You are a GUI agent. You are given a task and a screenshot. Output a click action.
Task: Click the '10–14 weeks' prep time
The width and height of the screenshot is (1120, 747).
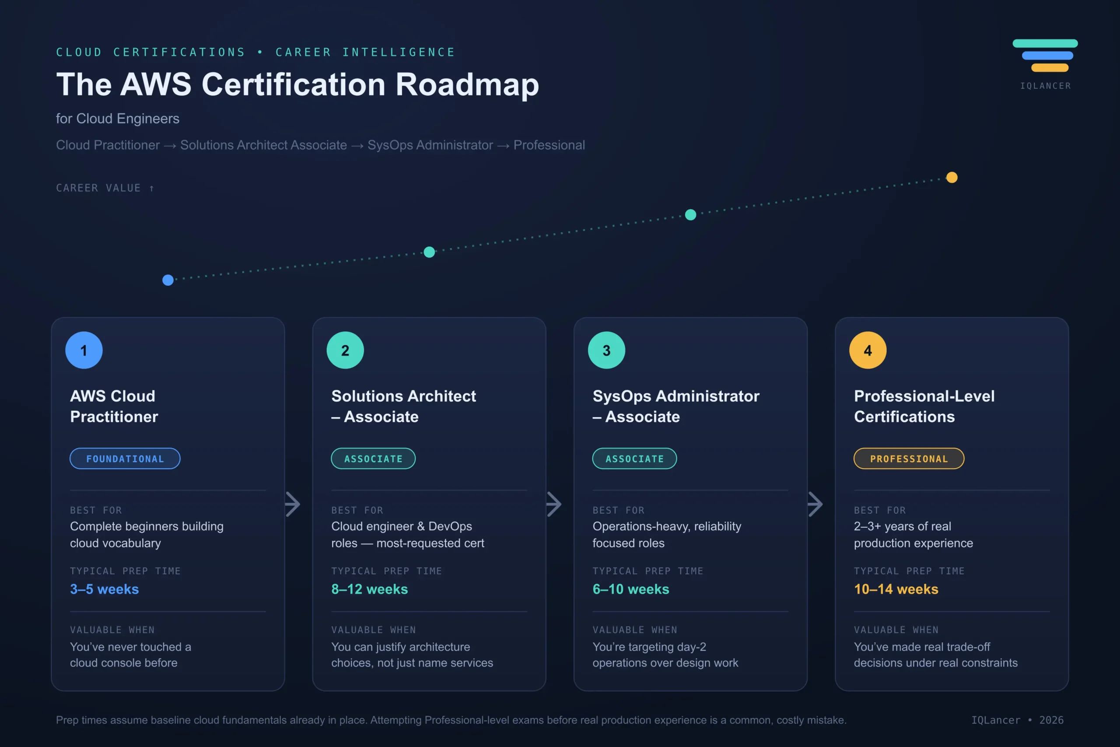[896, 589]
